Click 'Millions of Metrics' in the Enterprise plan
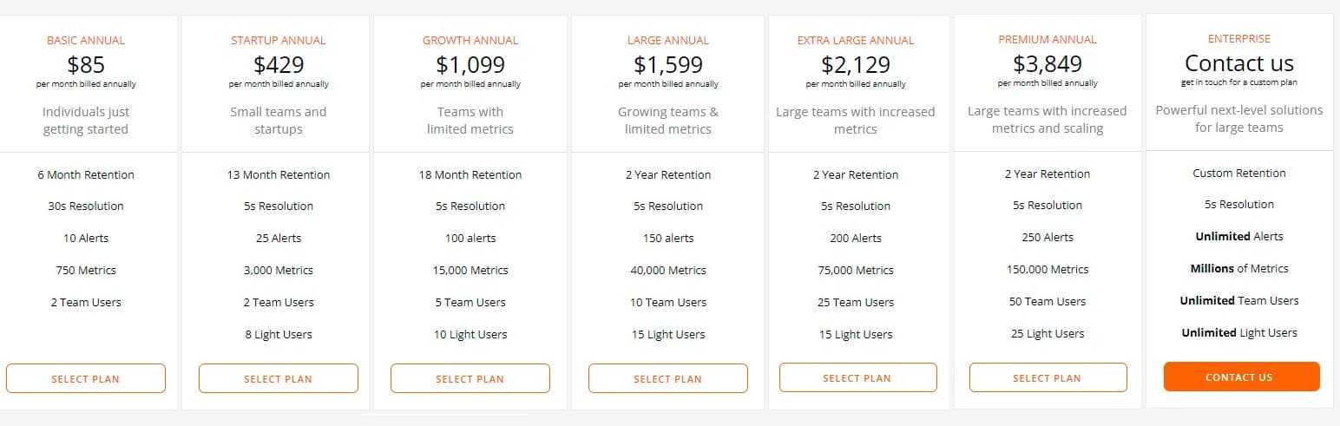This screenshot has width=1340, height=426. [1239, 268]
